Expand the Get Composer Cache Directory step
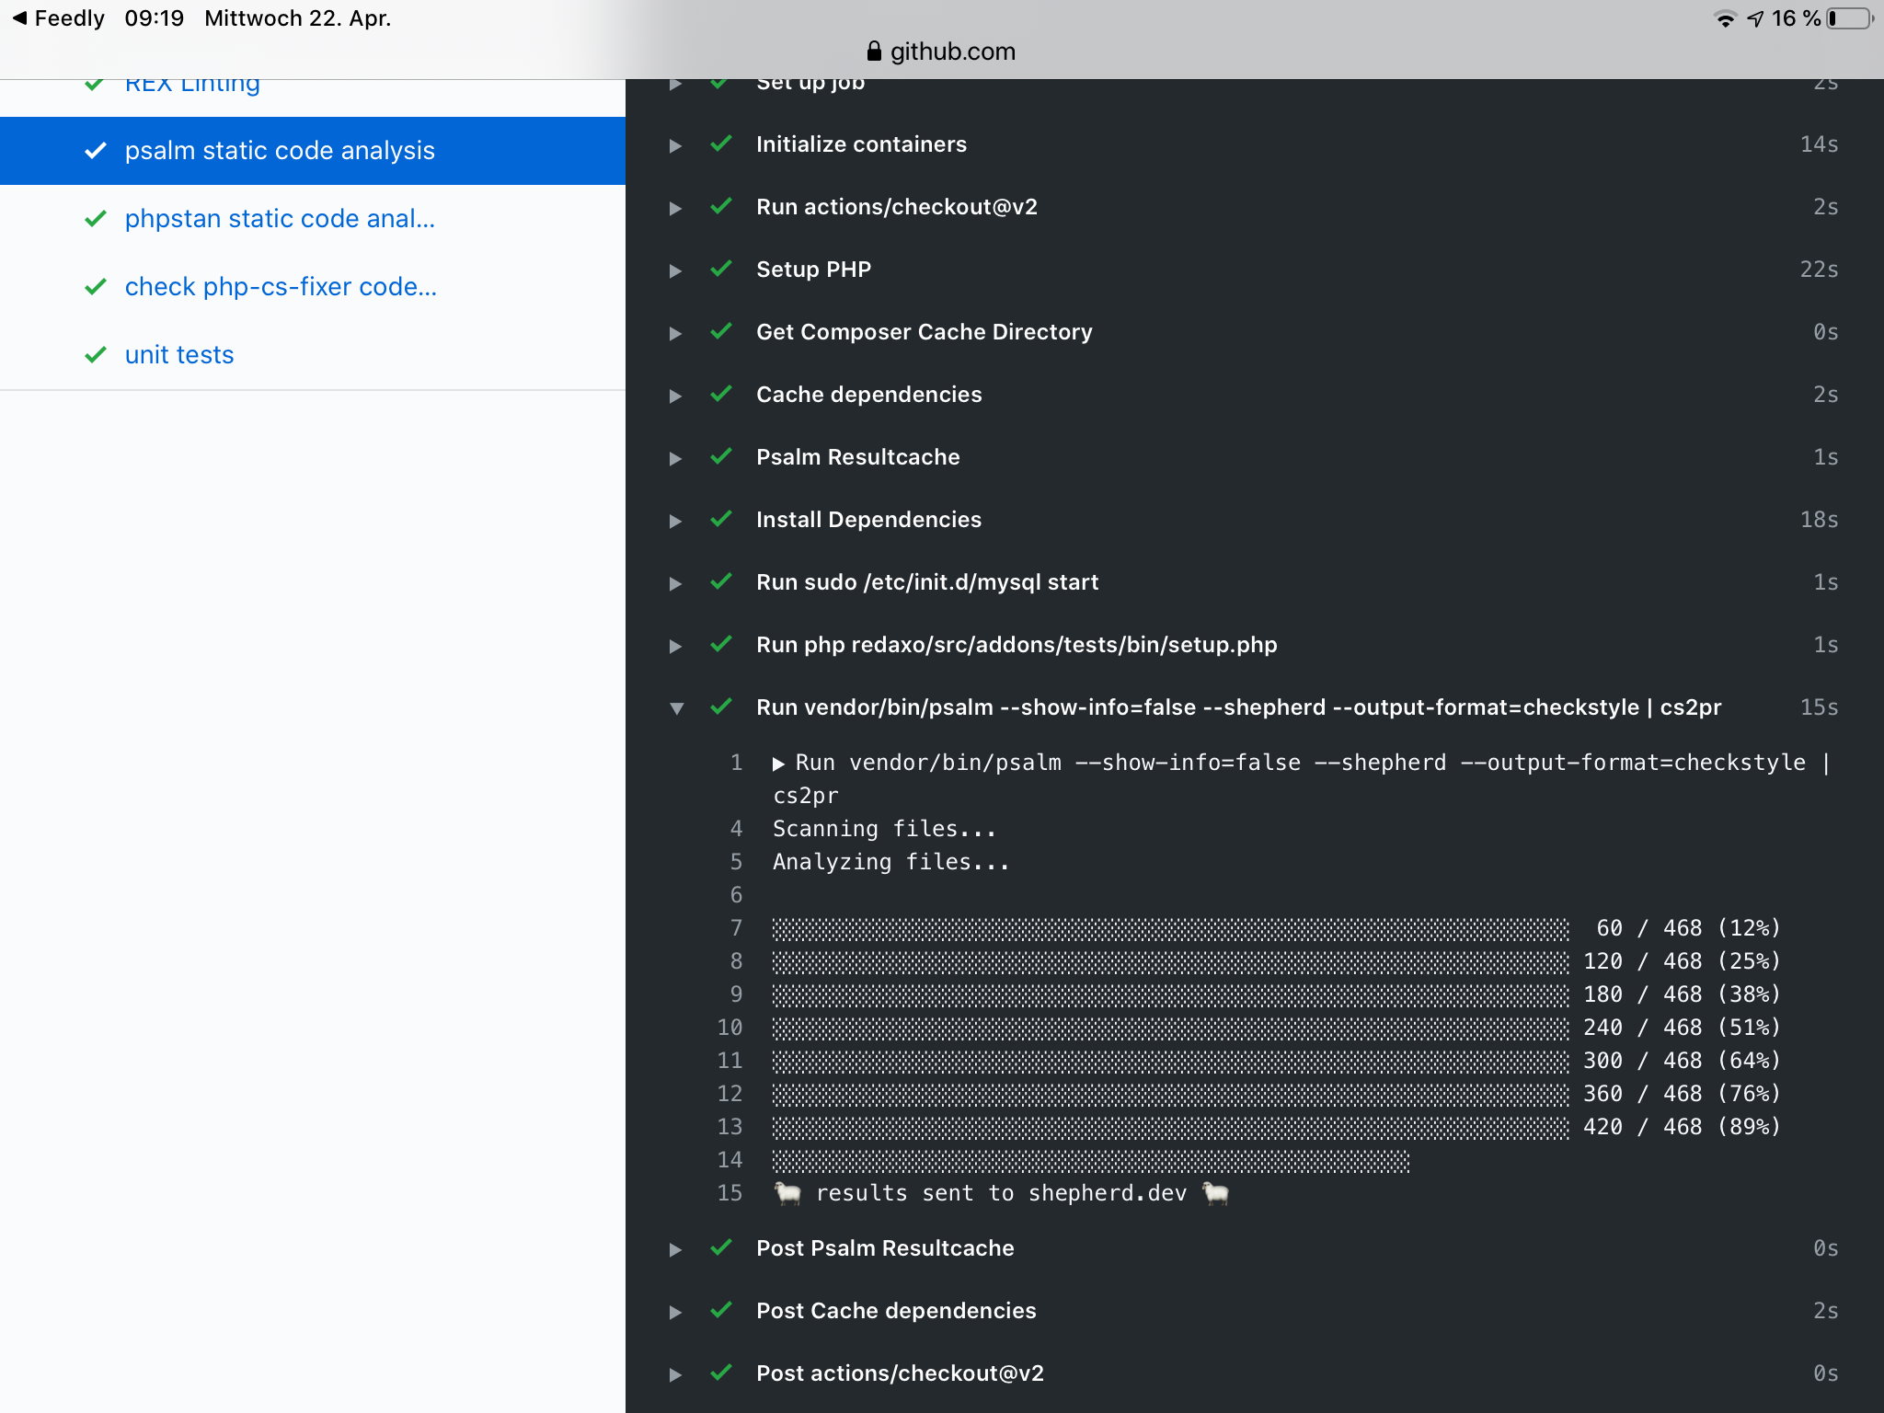The width and height of the screenshot is (1884, 1413). pos(676,332)
